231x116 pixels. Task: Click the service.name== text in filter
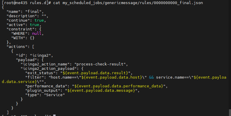172,77
